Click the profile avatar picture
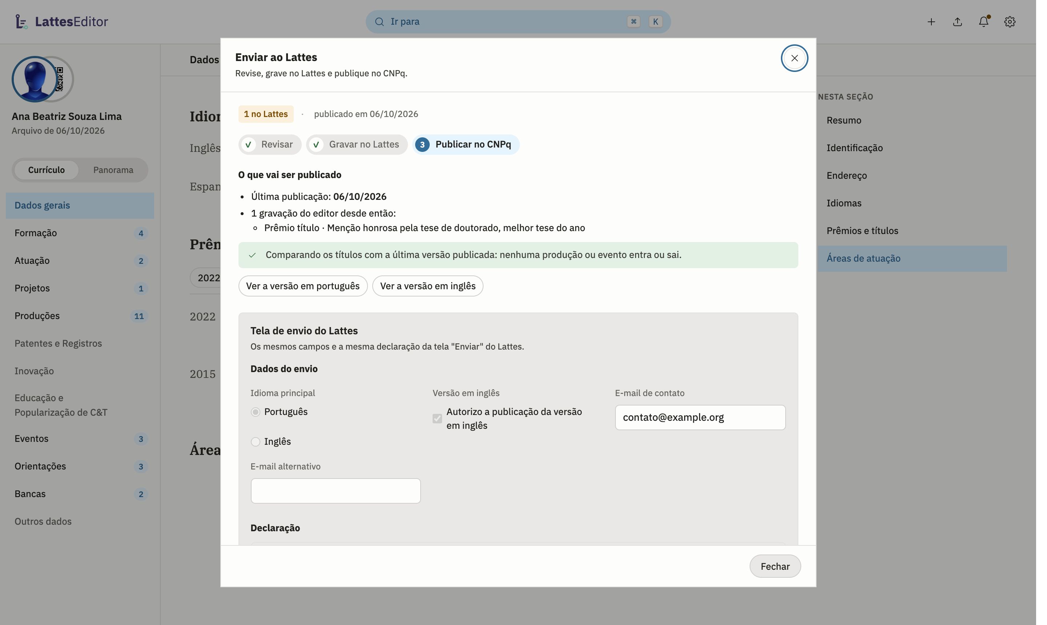Screen dimensions: 1047x625 coord(35,79)
